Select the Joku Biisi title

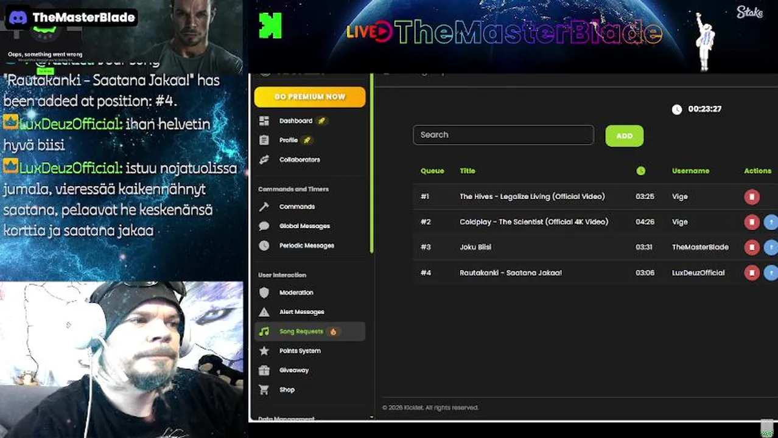(475, 247)
